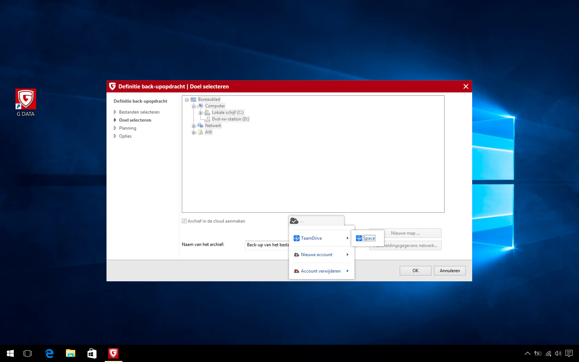The width and height of the screenshot is (579, 362).
Task: Open TeamDrive submenu arrow
Action: tap(347, 238)
